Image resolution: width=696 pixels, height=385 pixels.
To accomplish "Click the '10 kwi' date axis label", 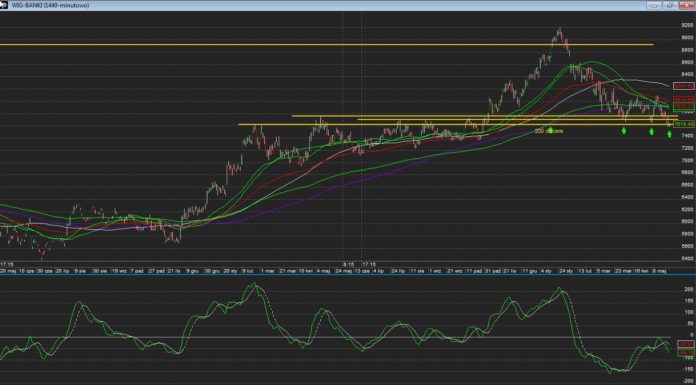I will [x=305, y=271].
